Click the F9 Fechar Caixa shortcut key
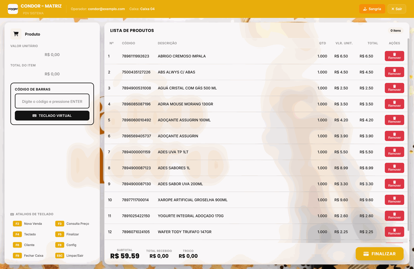 click(17, 256)
